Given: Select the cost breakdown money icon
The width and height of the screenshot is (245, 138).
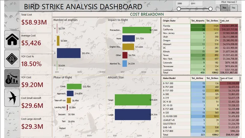Looking at the screenshot, I should (x=12, y=78).
